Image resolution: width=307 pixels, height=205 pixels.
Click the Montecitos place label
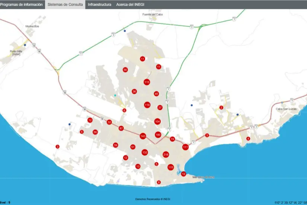pyautogui.click(x=32, y=26)
